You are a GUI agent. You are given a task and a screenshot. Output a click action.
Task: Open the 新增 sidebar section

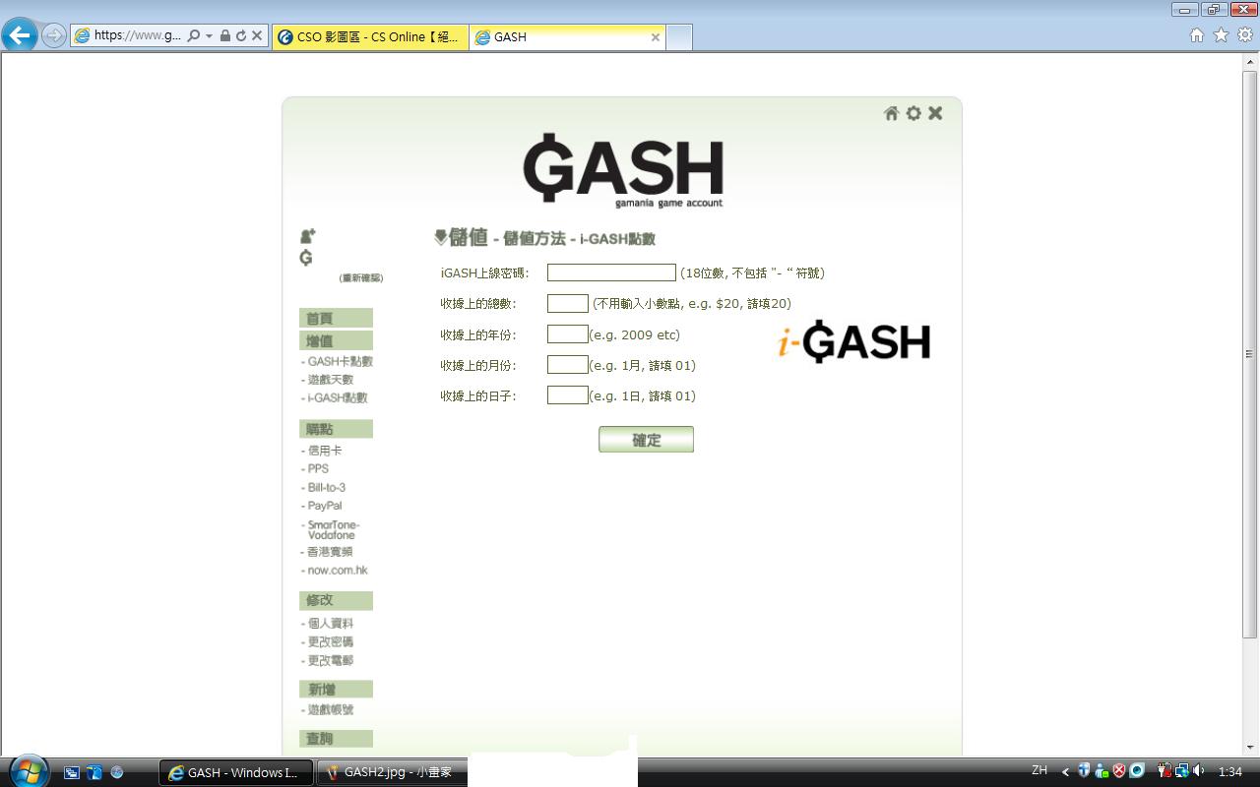pyautogui.click(x=336, y=689)
